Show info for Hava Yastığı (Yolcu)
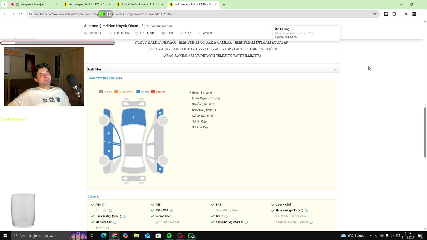Image resolution: width=427 pixels, height=240 pixels. 124,216
